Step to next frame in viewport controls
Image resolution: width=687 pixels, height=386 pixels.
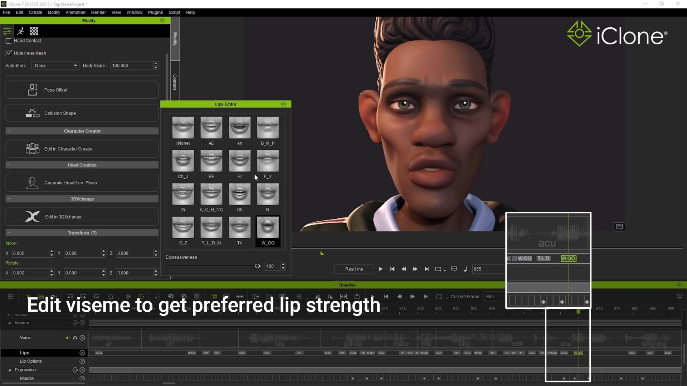pos(415,269)
